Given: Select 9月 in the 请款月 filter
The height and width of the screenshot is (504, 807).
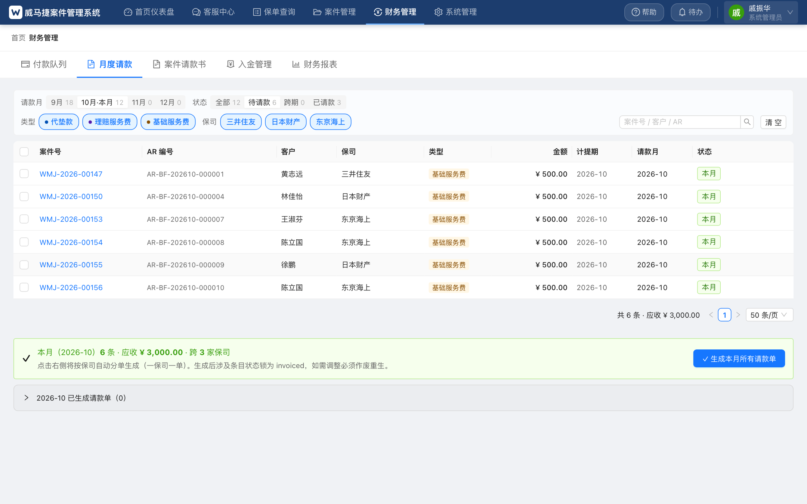Looking at the screenshot, I should point(62,102).
